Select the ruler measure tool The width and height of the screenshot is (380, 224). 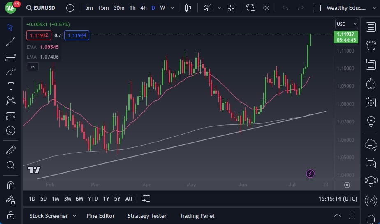point(11,151)
